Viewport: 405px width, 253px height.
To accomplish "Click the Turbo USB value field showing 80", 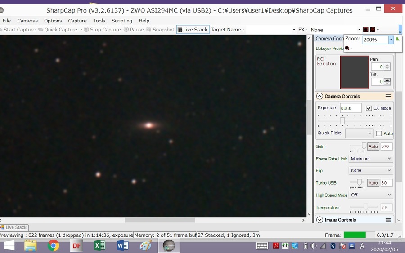I will tap(387, 183).
